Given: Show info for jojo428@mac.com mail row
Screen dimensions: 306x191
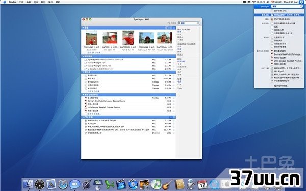Looking at the screenshot, I should (174, 60).
